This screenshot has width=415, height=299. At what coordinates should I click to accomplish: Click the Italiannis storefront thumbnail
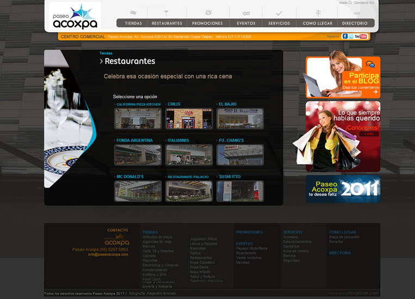189,155
